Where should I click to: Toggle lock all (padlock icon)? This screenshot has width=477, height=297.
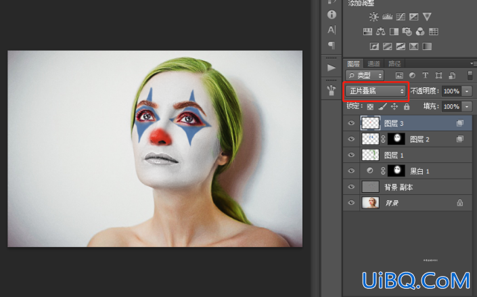pos(407,106)
